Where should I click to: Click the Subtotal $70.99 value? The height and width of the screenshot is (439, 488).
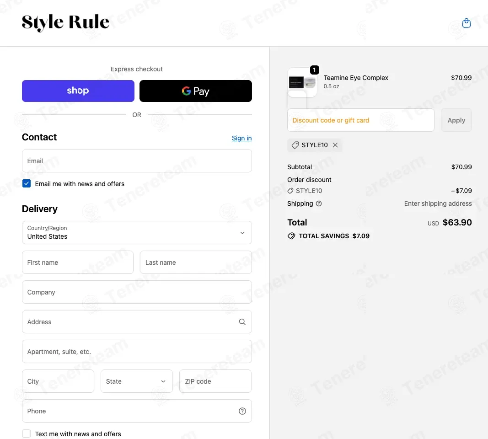(461, 167)
